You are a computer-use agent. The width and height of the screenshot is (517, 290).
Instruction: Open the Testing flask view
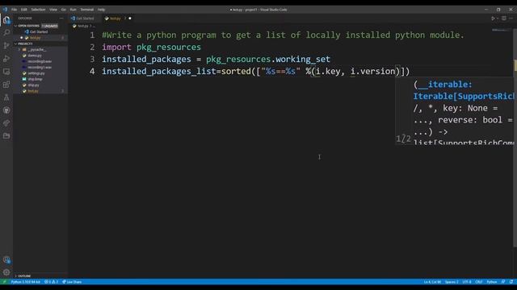[x=6, y=97]
